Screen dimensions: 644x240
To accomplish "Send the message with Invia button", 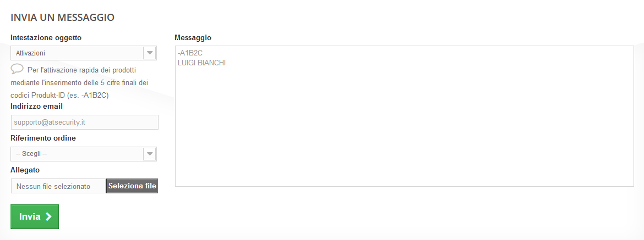I will (35, 216).
